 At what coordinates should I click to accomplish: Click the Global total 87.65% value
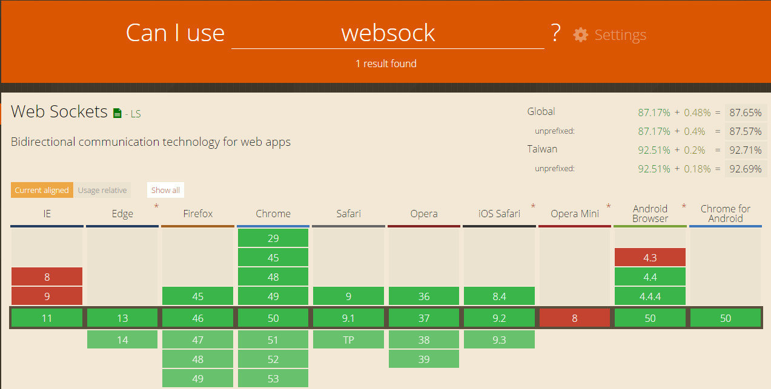pyautogui.click(x=745, y=113)
